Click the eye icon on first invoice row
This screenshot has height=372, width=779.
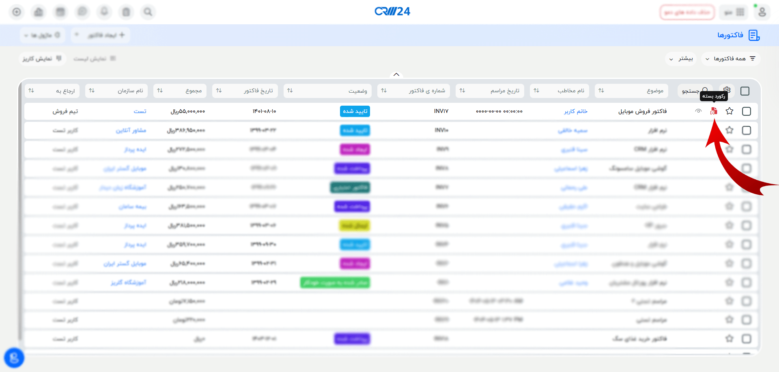click(x=698, y=111)
